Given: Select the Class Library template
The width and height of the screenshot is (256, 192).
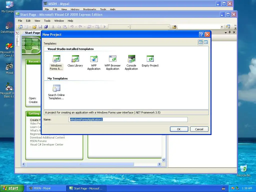Looking at the screenshot, I should pos(75,61).
